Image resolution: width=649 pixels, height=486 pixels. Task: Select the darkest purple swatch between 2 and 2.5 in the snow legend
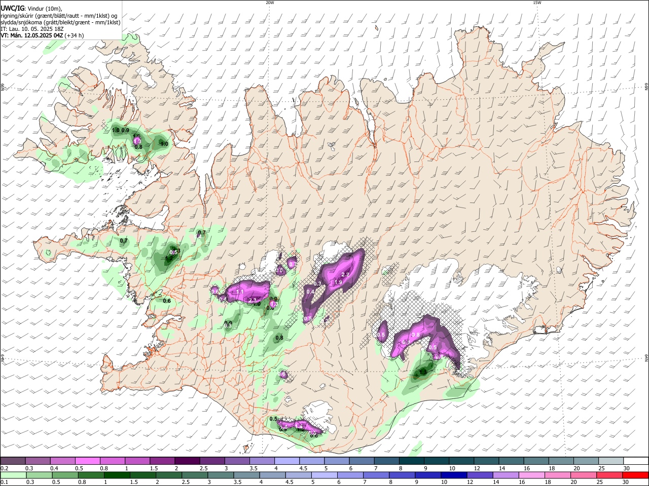tap(187, 461)
